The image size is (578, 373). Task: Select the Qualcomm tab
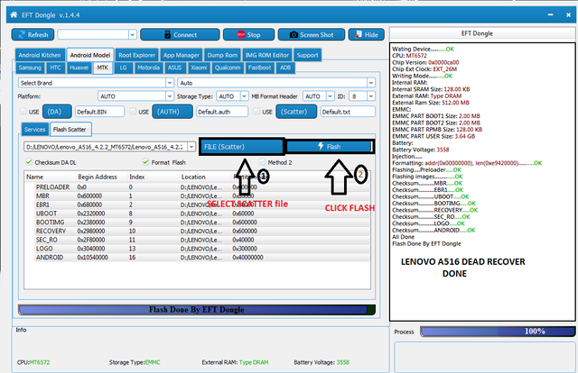click(x=228, y=68)
